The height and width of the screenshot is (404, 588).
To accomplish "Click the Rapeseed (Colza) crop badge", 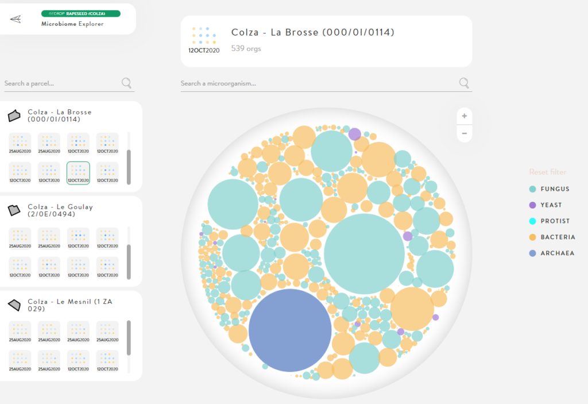I will (80, 13).
